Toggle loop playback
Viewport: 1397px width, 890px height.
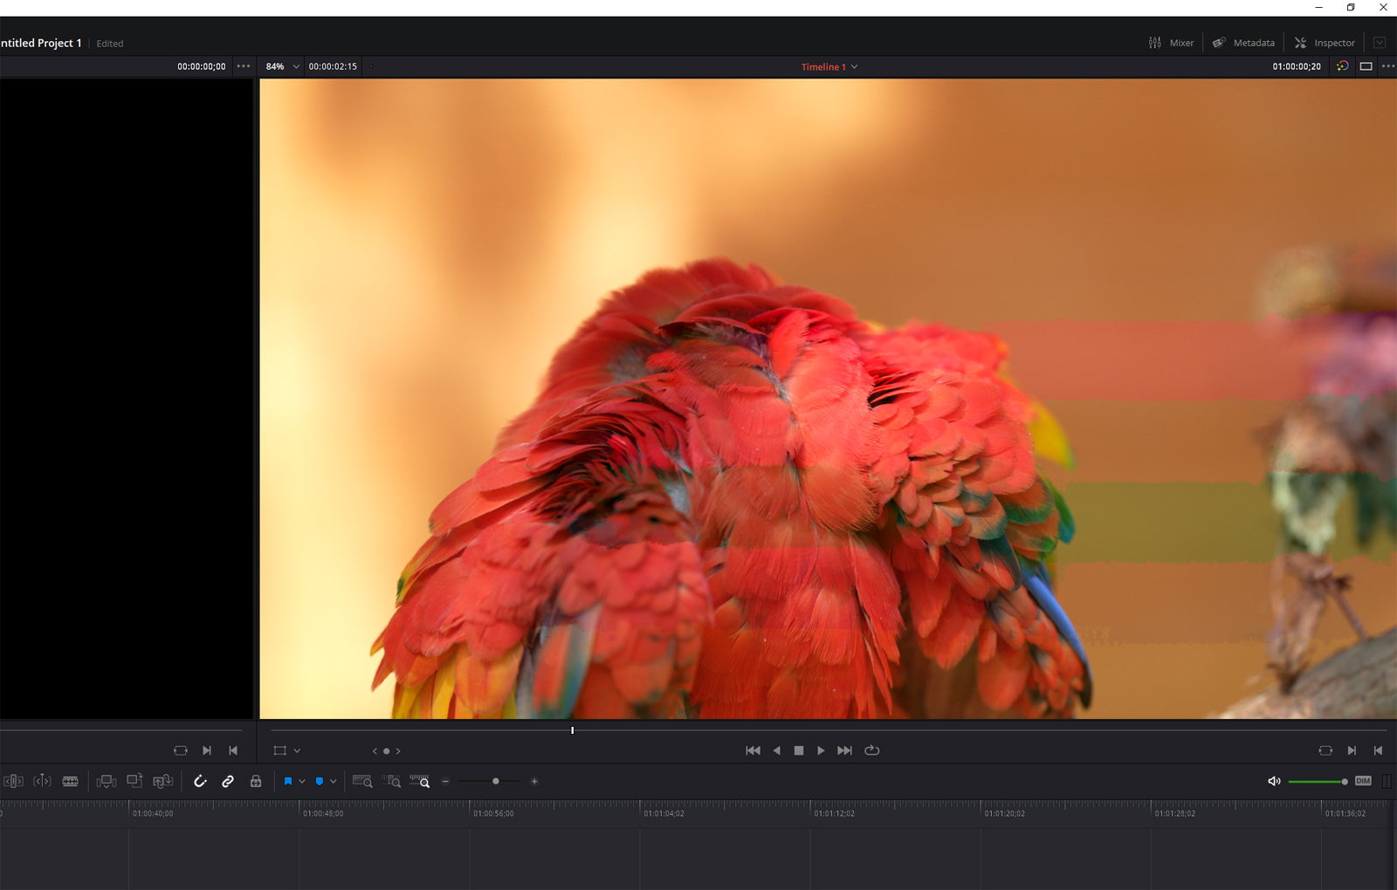tap(871, 750)
